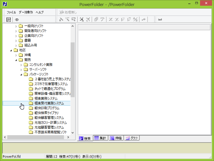Click the first down-arrow sort icon

click(123, 19)
